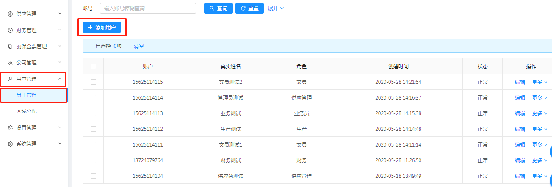Click the 财务管理 yen sidebar icon
553x188 pixels.
click(10, 30)
